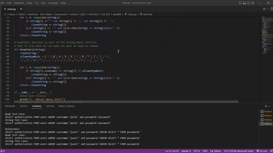Image resolution: width=273 pixels, height=153 pixels.
Task: Select the TERMINAL panel tab
Action: pos(37,106)
